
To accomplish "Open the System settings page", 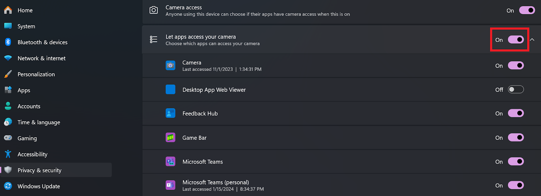I will pos(26,26).
